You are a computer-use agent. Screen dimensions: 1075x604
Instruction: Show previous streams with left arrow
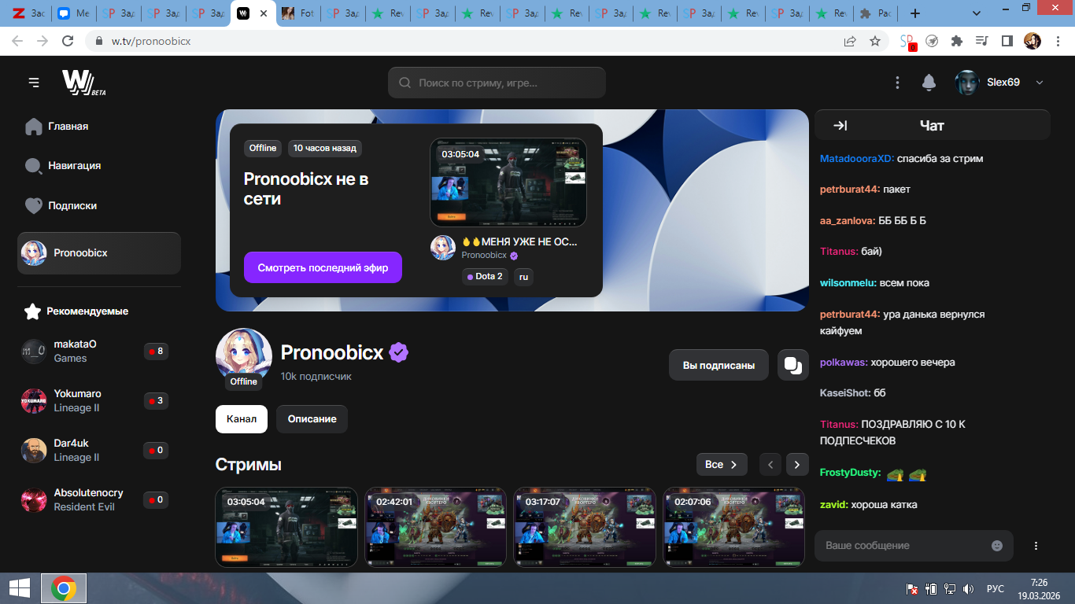click(771, 465)
